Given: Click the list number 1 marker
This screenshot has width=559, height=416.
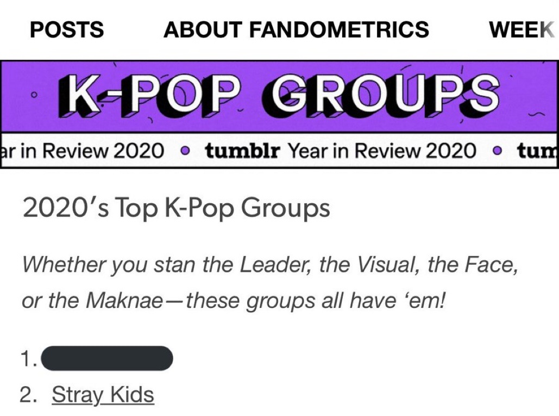Looking at the screenshot, I should (x=29, y=358).
